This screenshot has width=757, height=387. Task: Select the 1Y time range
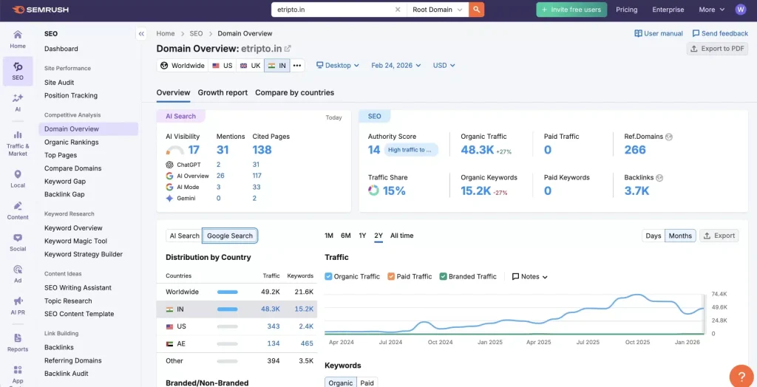[x=362, y=236]
